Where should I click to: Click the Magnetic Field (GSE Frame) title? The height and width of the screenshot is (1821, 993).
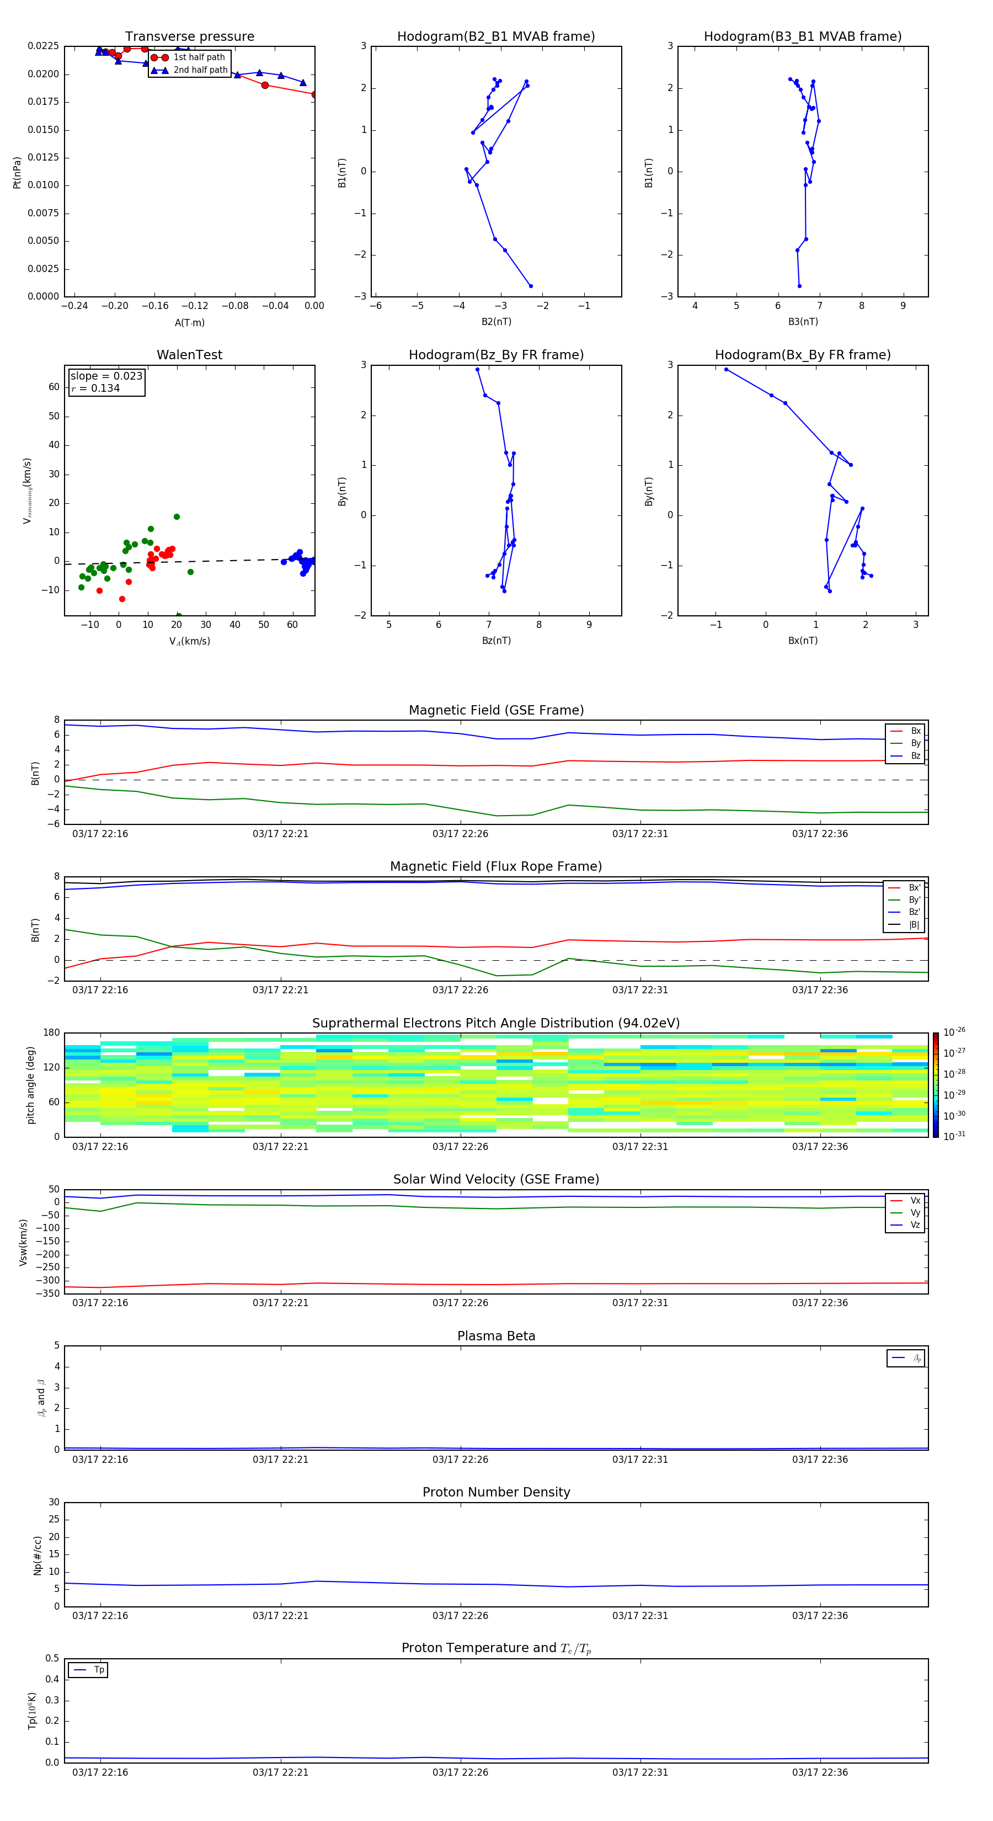tap(496, 710)
